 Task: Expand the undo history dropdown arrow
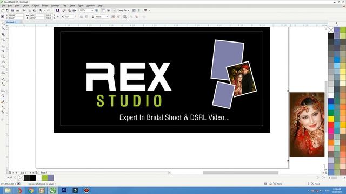[x=44, y=10]
